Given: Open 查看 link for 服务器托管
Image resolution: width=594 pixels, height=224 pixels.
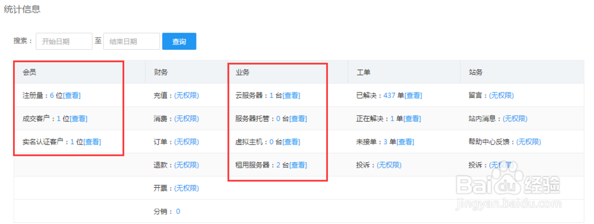Looking at the screenshot, I should pyautogui.click(x=298, y=119).
